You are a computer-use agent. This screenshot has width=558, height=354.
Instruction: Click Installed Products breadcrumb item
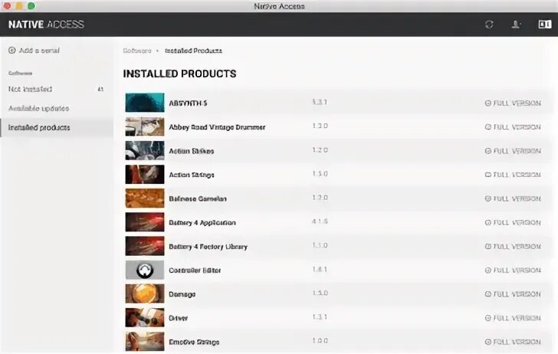click(193, 51)
